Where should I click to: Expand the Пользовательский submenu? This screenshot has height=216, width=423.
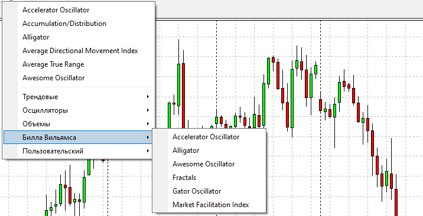coord(78,151)
